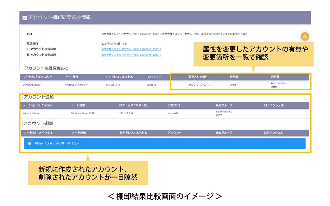Click the 所属グループ/ロール cell
The height and width of the screenshot is (206, 330).
(x=200, y=85)
